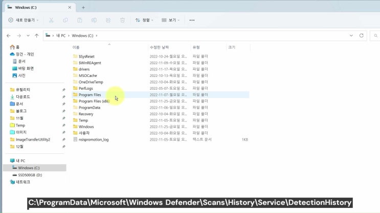Screen dimensions: 380x213
Task: Open the three-dot more options menu
Action: 192,20
